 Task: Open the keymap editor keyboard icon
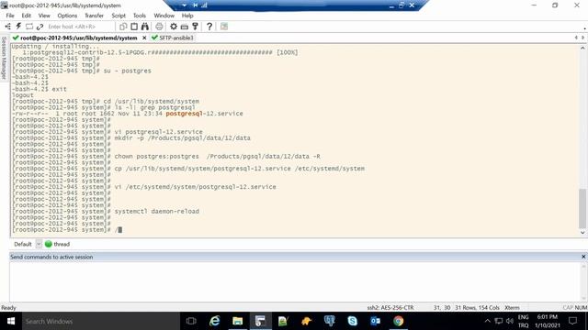point(184,27)
